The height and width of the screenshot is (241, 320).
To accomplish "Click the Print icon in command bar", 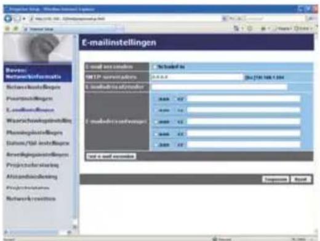I will [x=263, y=29].
